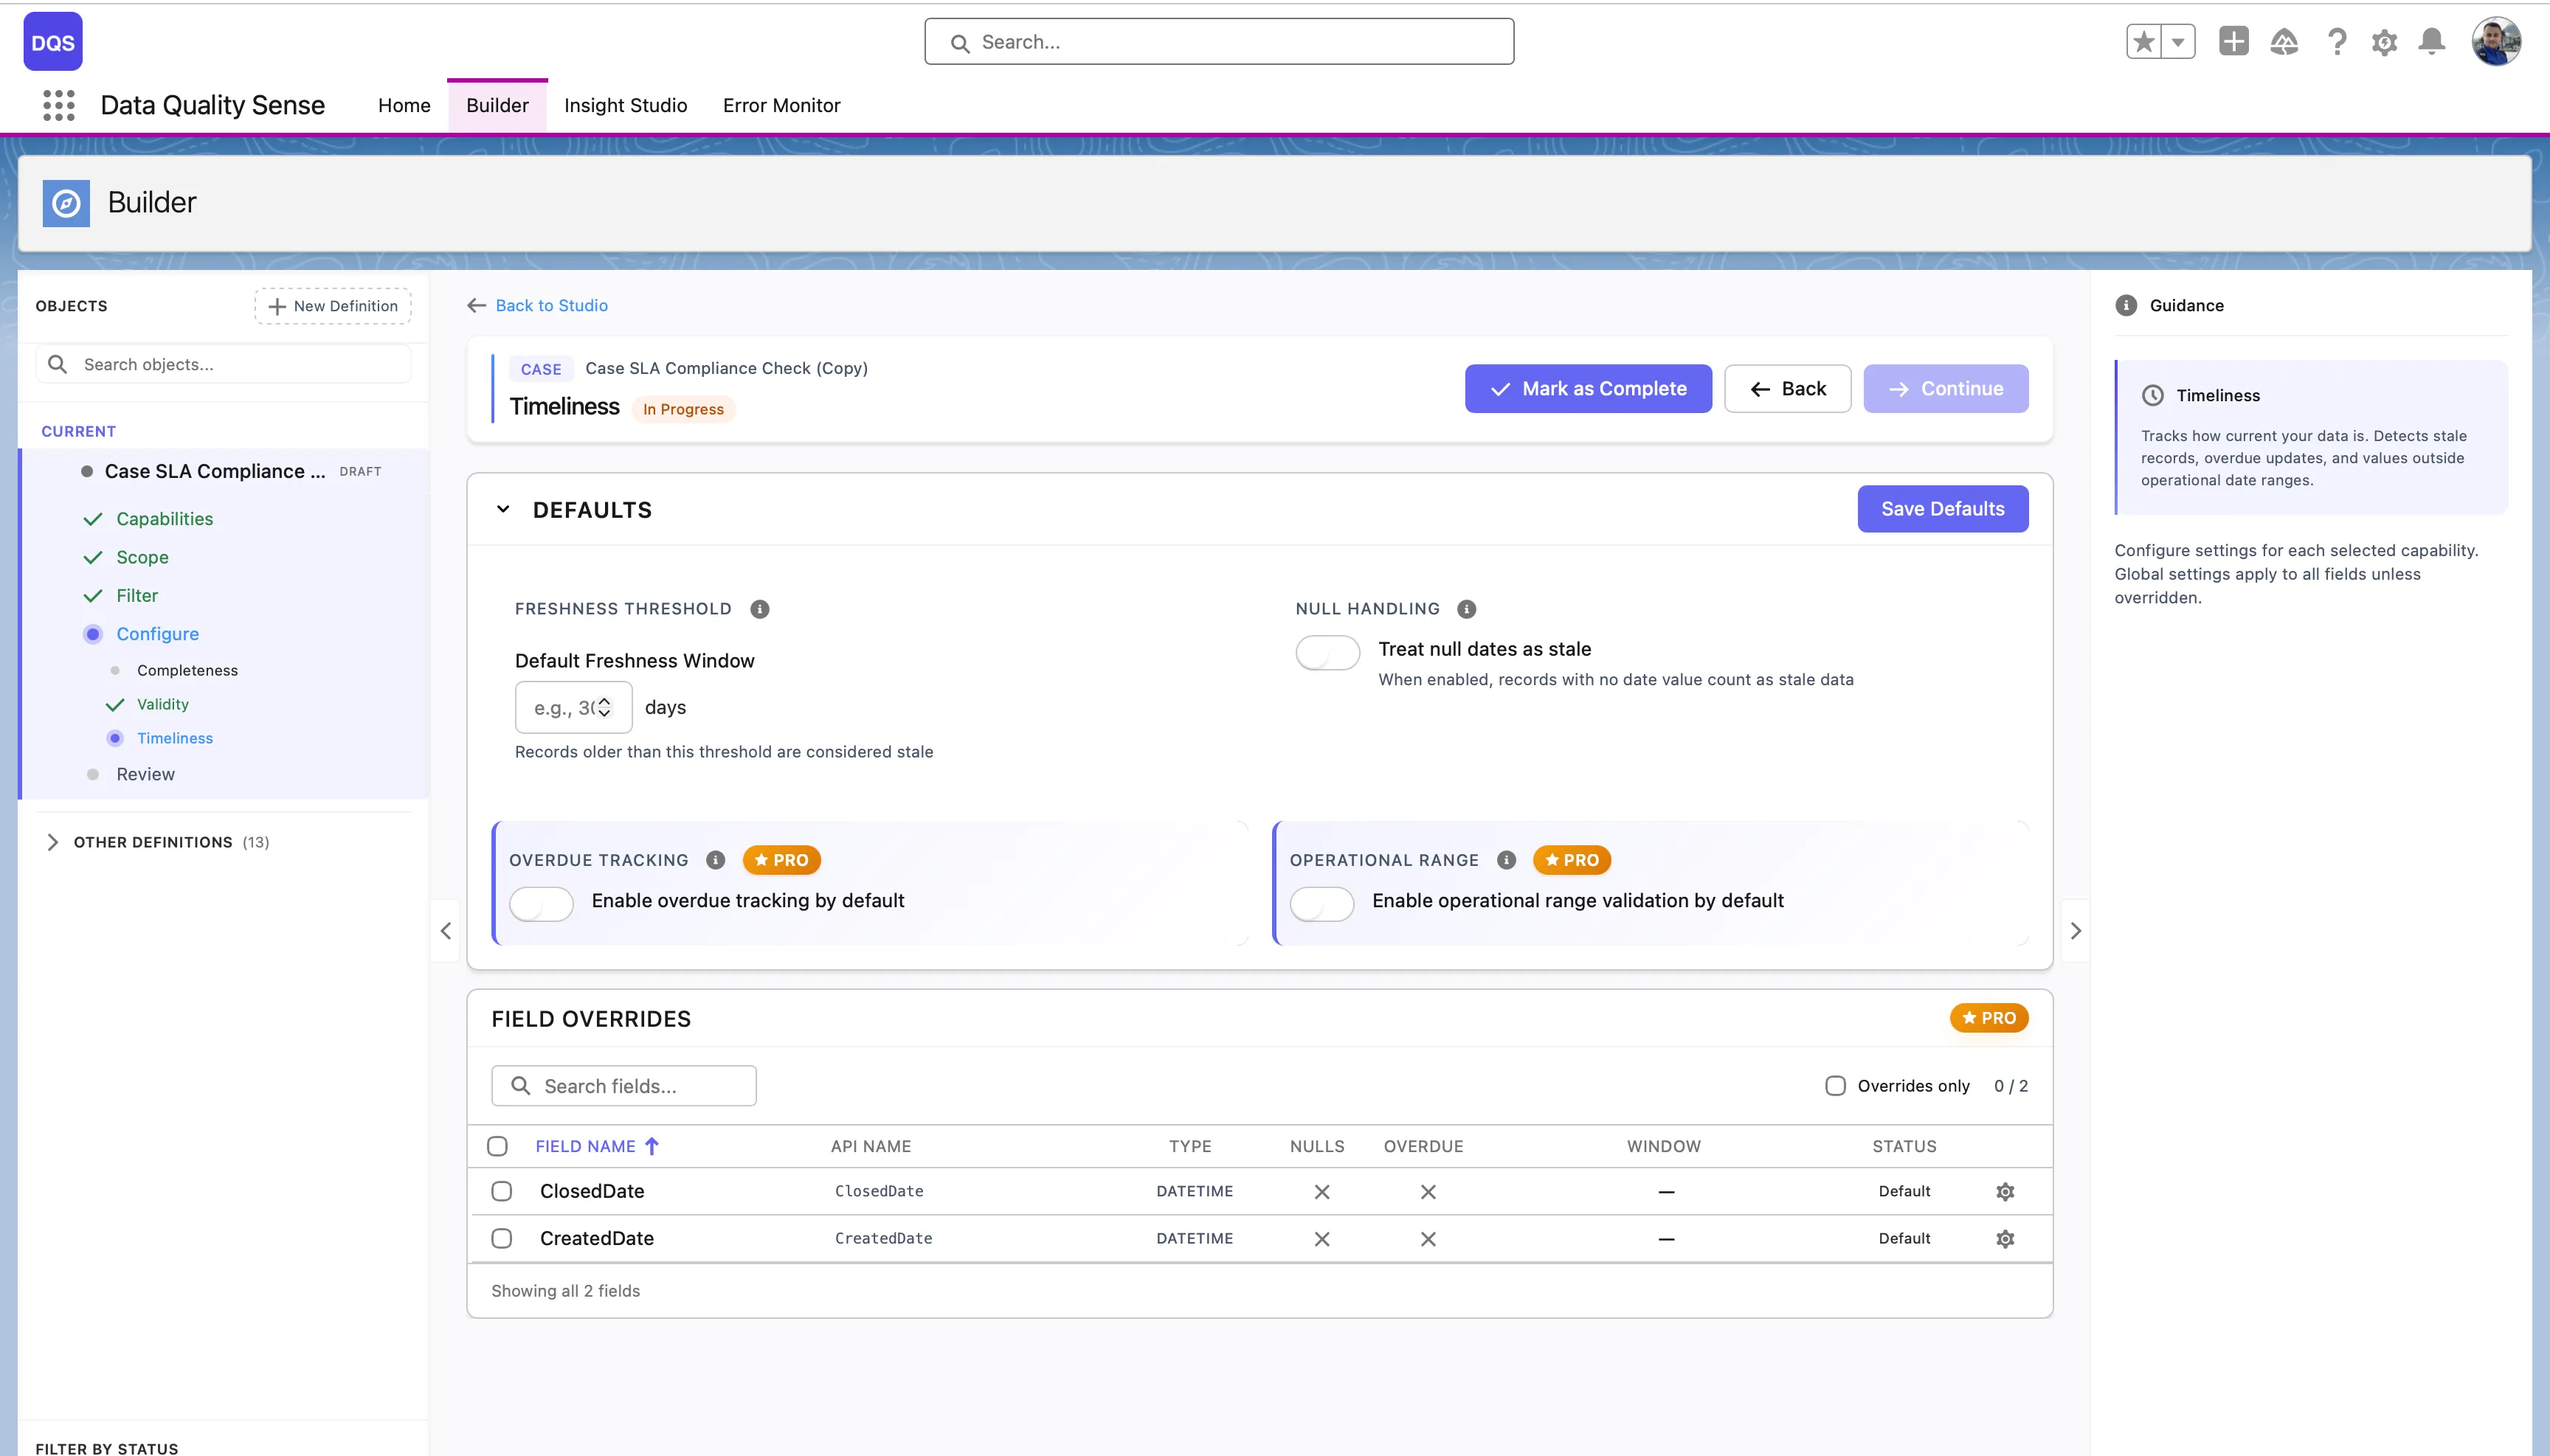Click the global actions plus icon
The height and width of the screenshot is (1456, 2550).
[2233, 42]
